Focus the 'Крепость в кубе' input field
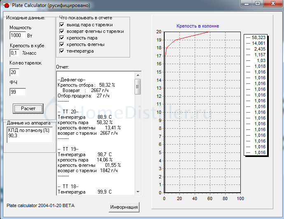The width and height of the screenshot is (284, 219). (14, 53)
